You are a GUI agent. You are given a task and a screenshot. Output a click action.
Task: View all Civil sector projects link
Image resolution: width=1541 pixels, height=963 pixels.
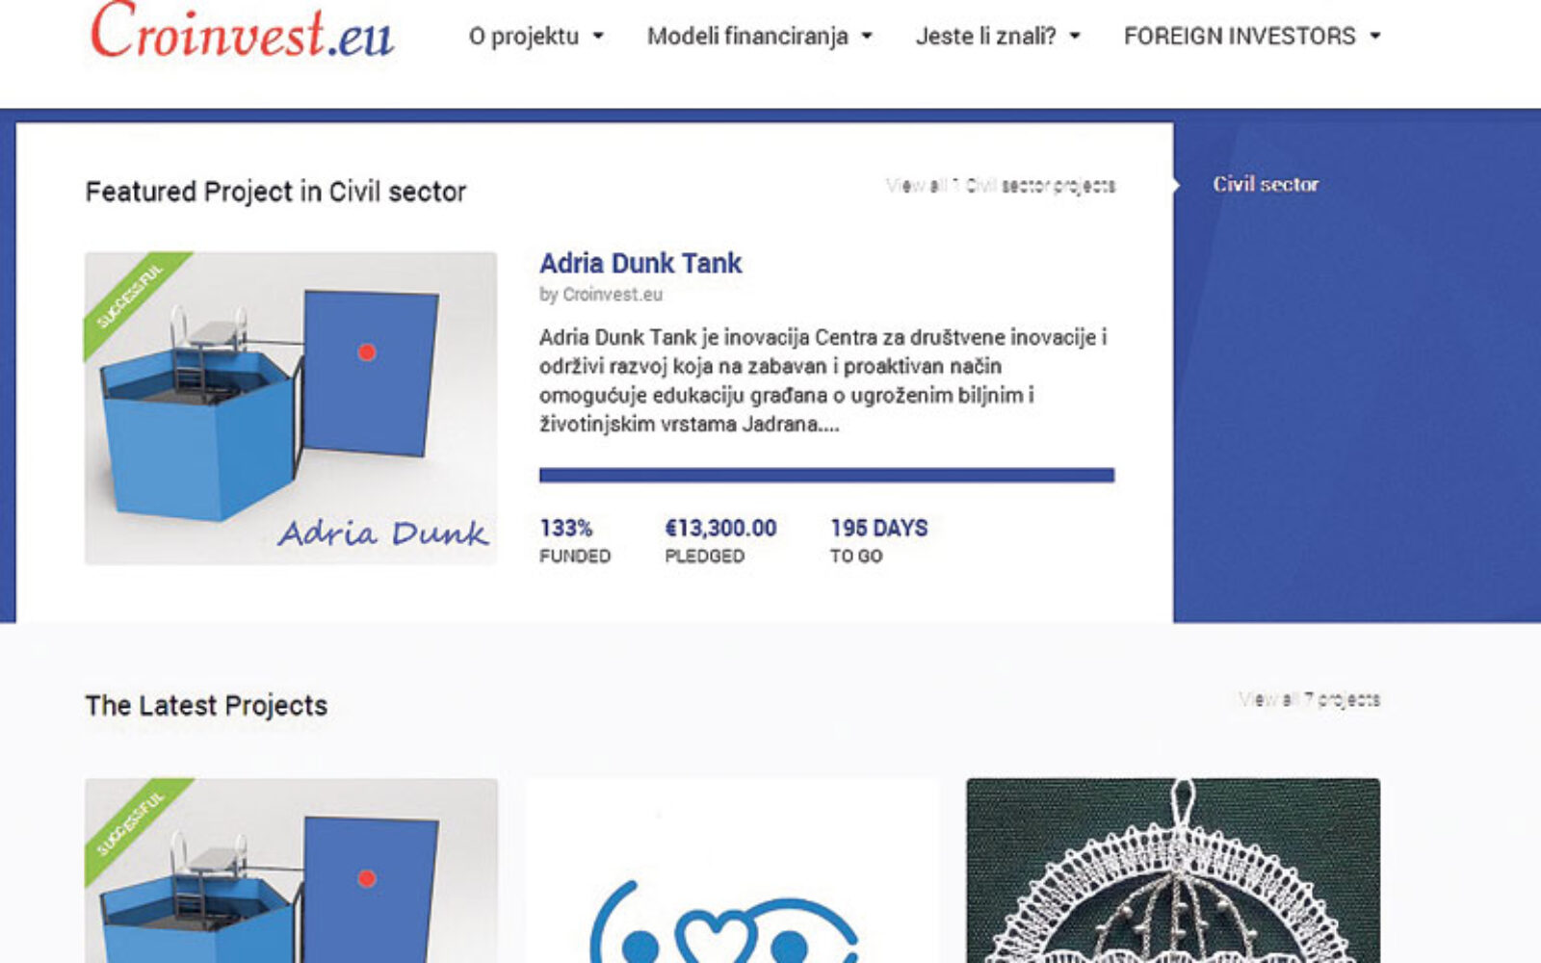[1001, 185]
